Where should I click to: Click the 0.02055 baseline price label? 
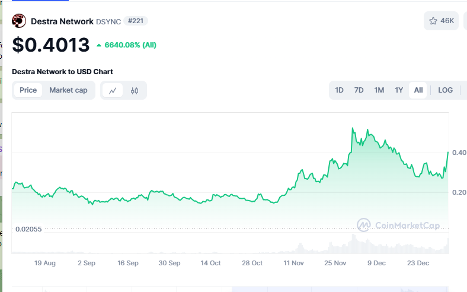[28, 229]
